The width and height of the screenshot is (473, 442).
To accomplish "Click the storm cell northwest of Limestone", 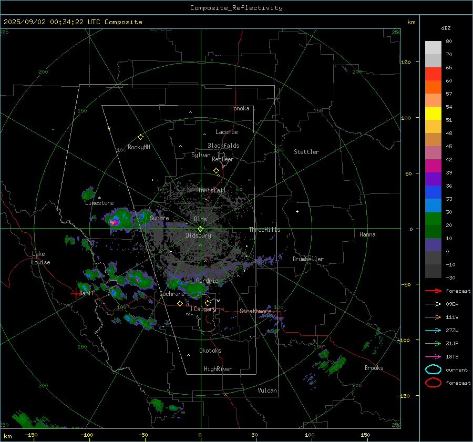I will click(88, 193).
